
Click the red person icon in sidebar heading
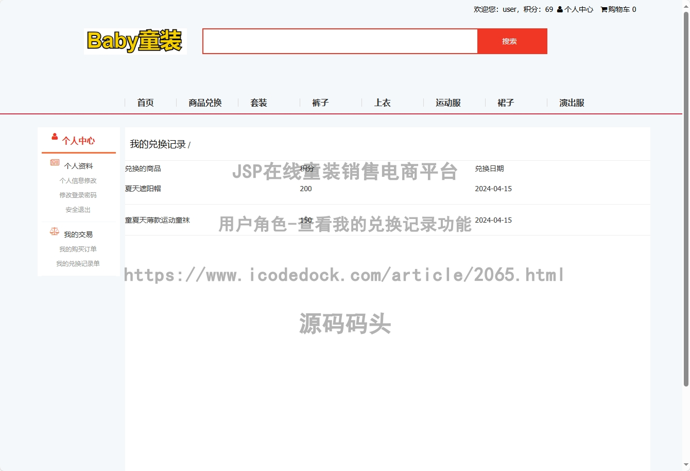coord(55,137)
